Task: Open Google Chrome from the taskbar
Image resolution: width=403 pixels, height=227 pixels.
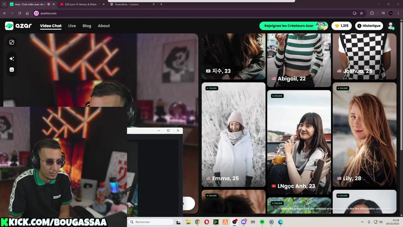Action: (197, 222)
